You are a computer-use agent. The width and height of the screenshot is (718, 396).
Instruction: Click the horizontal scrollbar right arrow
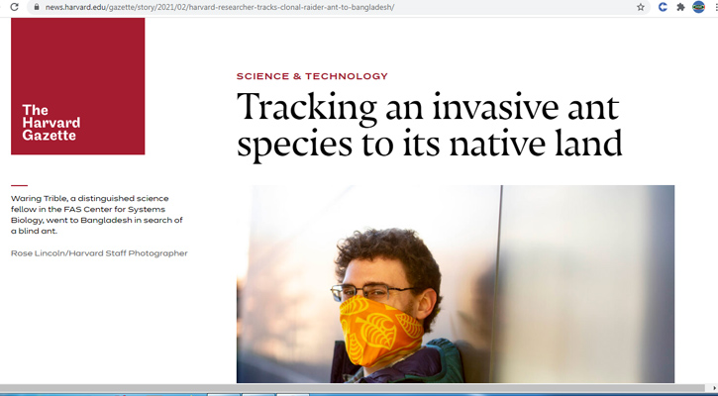click(x=713, y=387)
